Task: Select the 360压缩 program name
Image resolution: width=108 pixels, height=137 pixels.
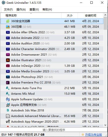Action: pos(16,27)
